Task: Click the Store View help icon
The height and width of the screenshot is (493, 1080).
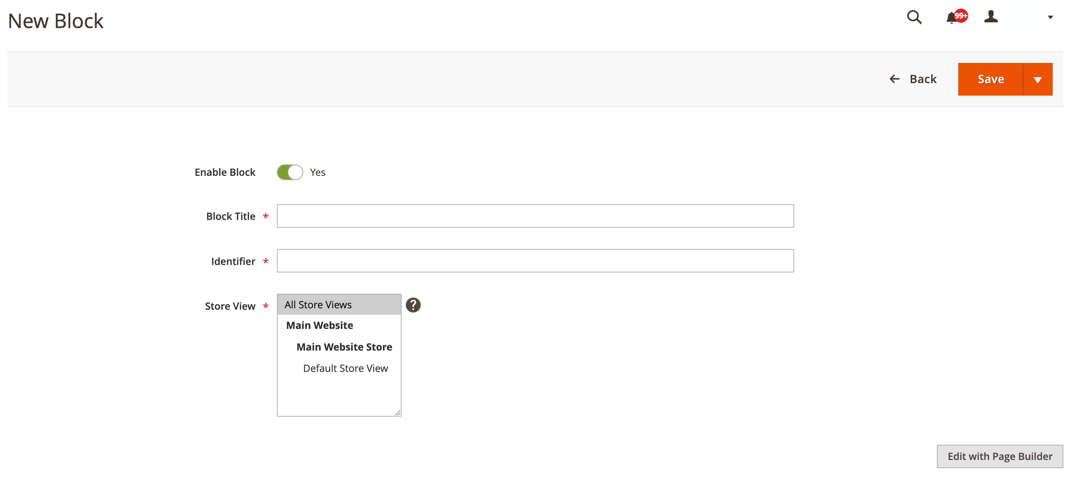Action: point(413,305)
